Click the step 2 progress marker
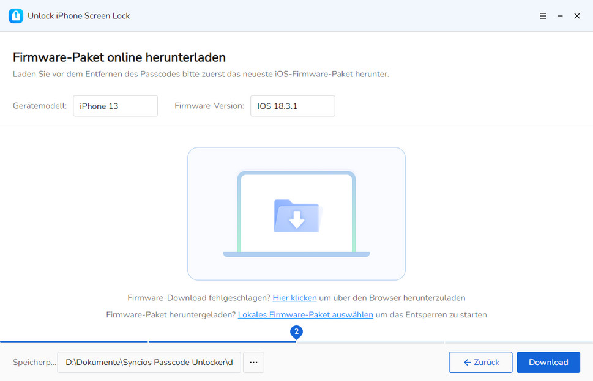This screenshot has height=381, width=593. (x=296, y=332)
